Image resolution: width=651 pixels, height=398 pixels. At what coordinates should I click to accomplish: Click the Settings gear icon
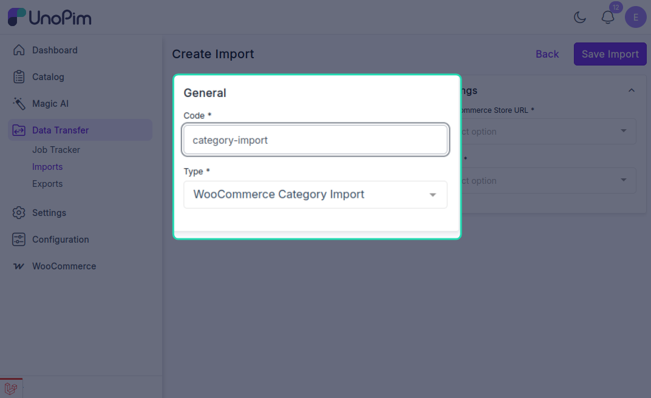(19, 213)
